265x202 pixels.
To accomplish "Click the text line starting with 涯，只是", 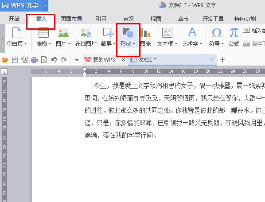I will 175,123.
